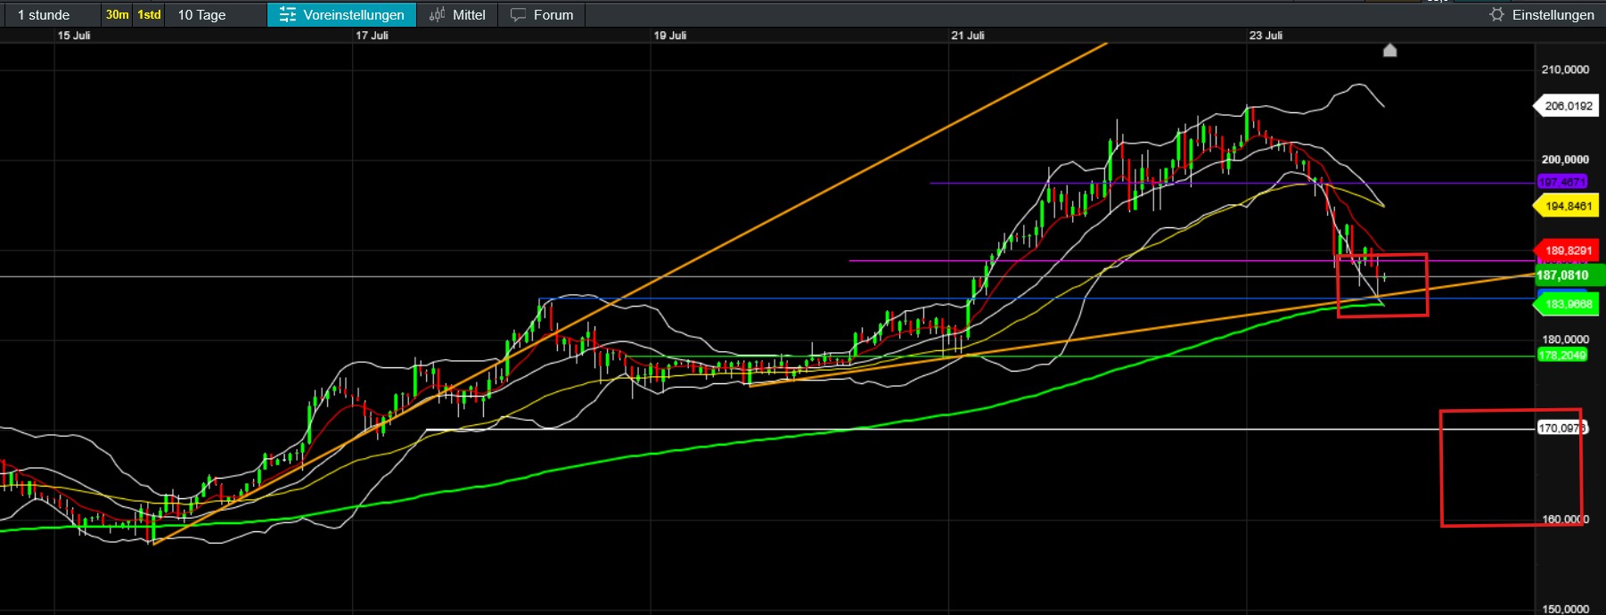Select the white 170,097 line label
Image resolution: width=1606 pixels, height=615 pixels.
tap(1562, 428)
